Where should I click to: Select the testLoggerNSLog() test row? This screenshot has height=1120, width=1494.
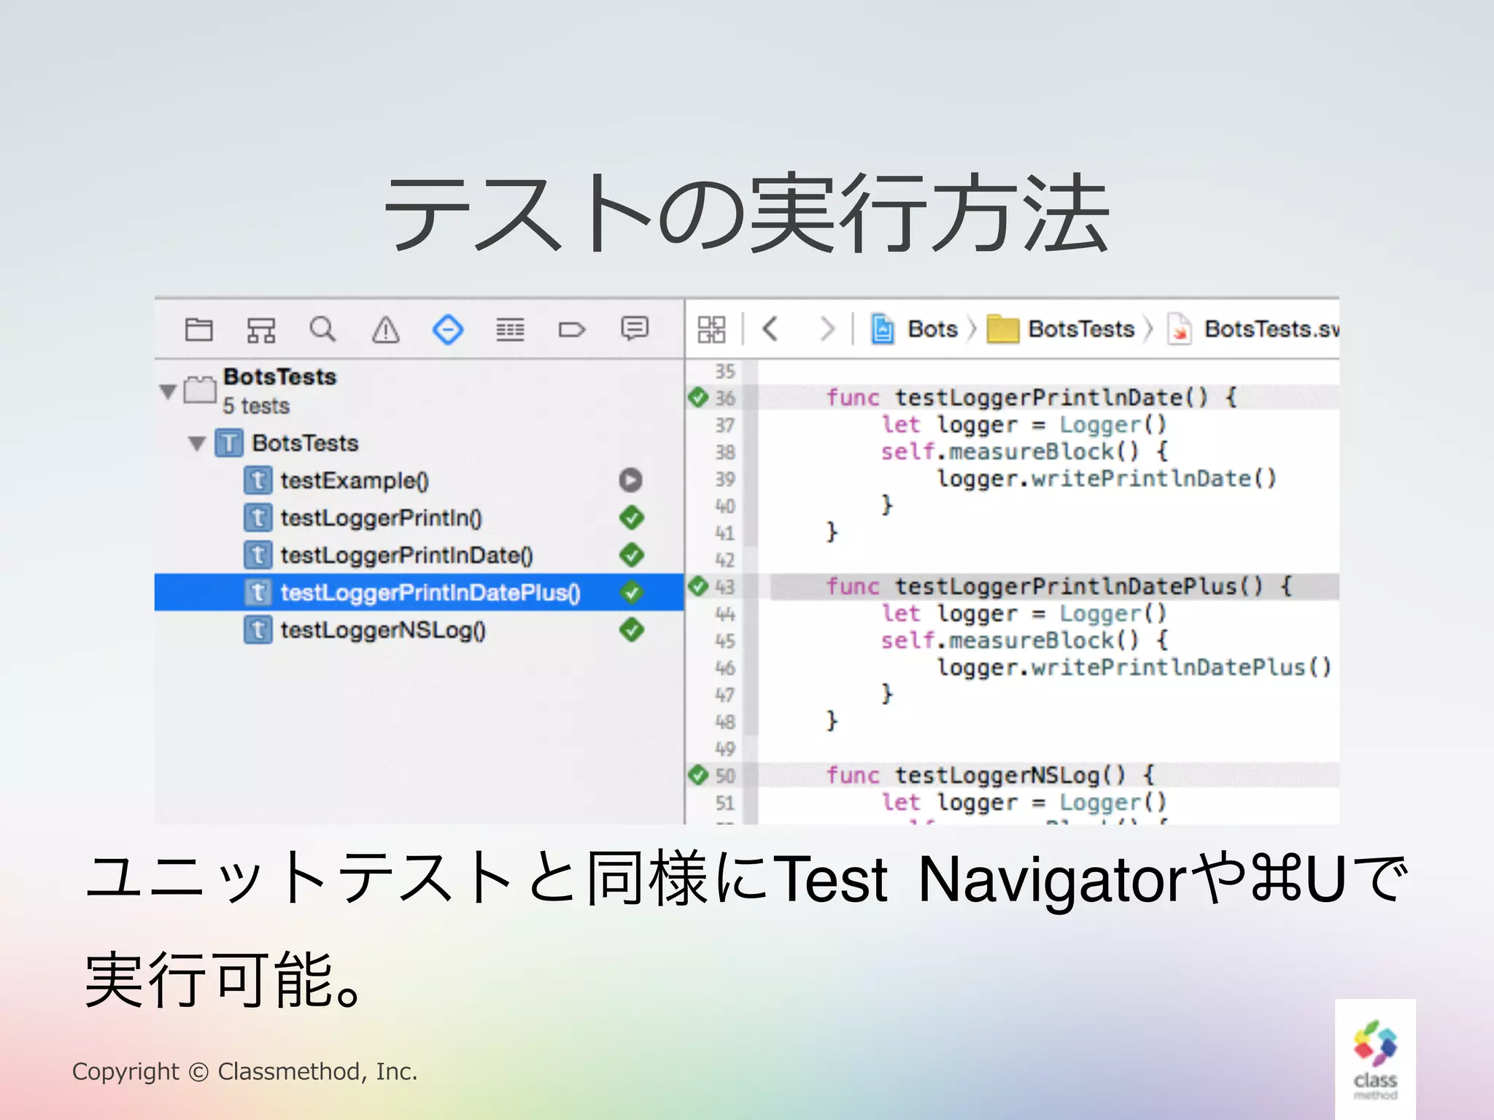pyautogui.click(x=419, y=629)
